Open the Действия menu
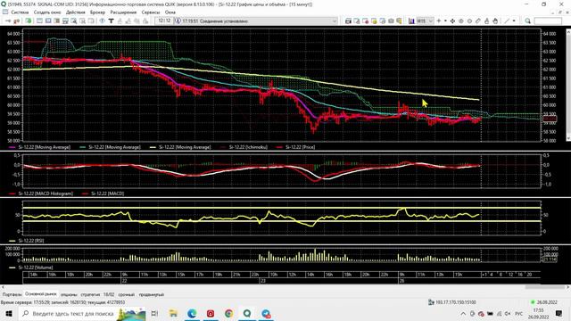This screenshot has width=571, height=321. pos(75,12)
